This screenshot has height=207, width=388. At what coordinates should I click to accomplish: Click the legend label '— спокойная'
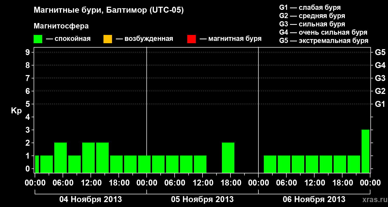click(68, 39)
